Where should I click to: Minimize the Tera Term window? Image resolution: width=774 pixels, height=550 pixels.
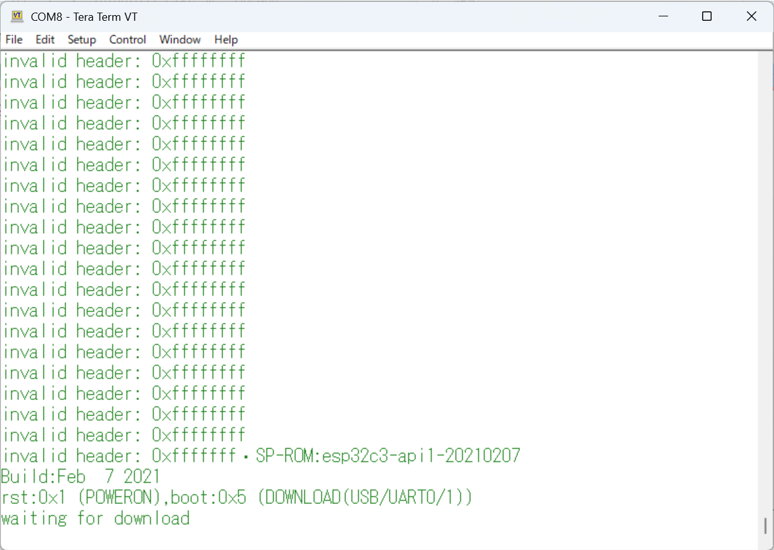coord(662,16)
